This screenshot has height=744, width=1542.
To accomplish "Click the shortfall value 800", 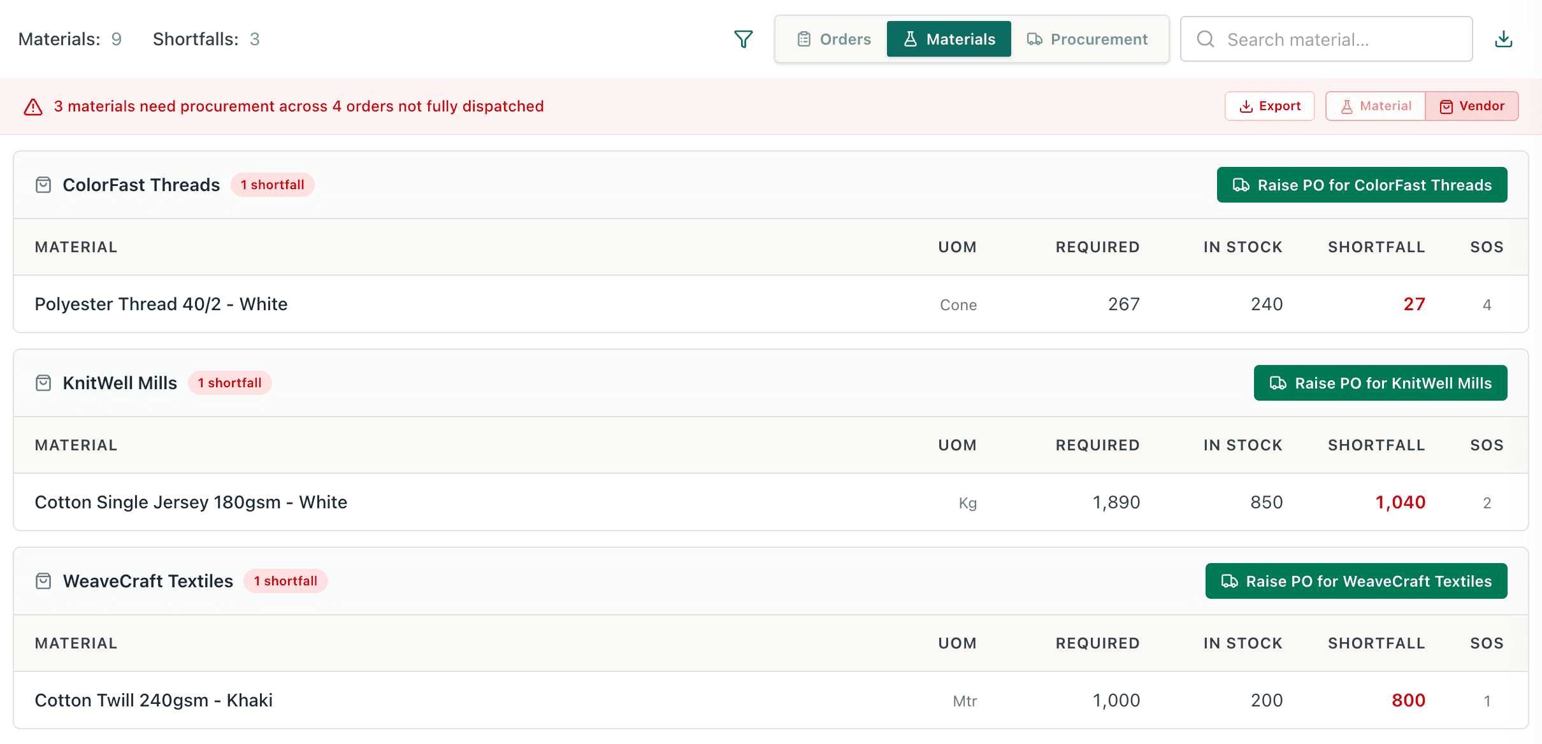I will [x=1408, y=701].
